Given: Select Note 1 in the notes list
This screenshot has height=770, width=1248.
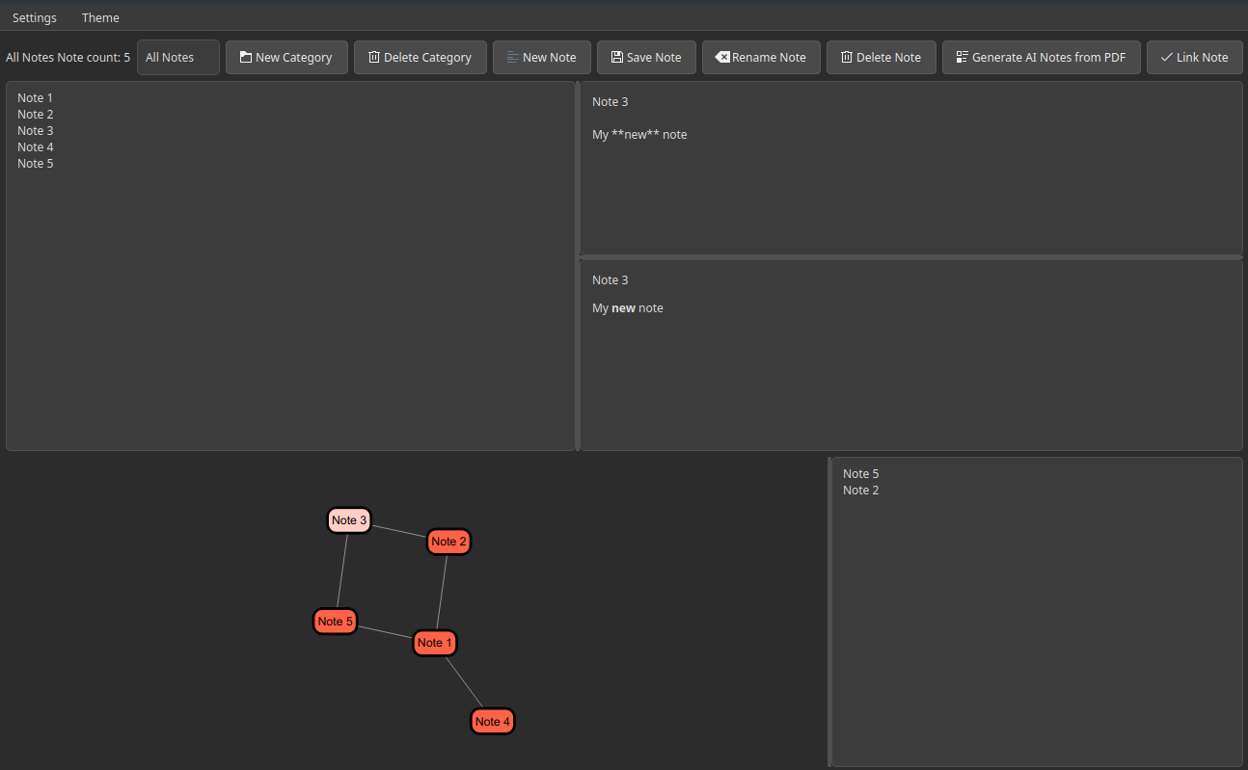Looking at the screenshot, I should 36,98.
